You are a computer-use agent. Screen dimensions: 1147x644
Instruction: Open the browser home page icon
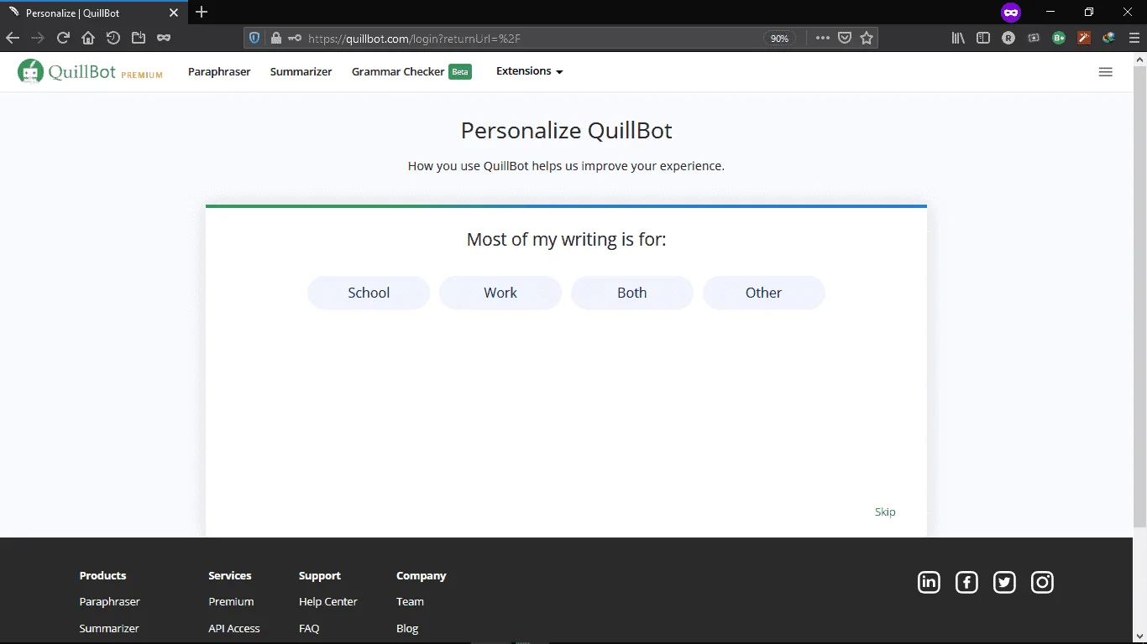[x=88, y=38]
